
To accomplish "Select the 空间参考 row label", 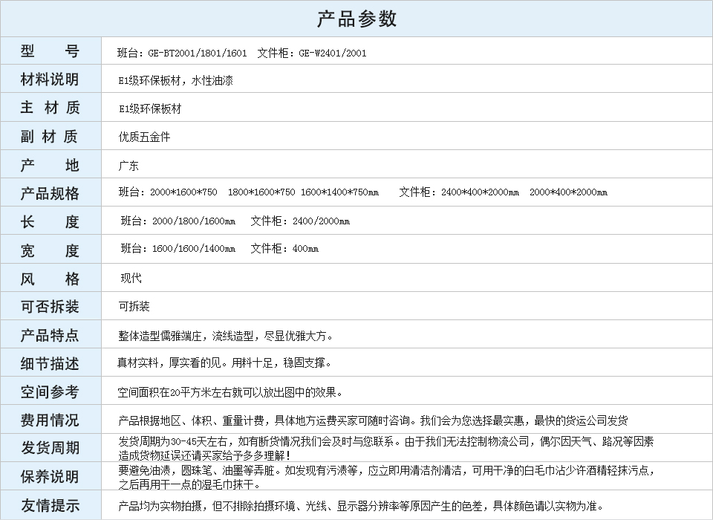I will [x=50, y=391].
